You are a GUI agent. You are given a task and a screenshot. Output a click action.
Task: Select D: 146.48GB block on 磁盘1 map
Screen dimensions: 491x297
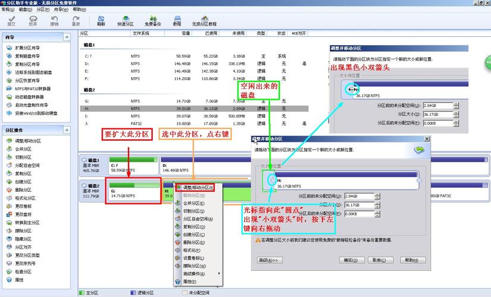[x=205, y=166]
